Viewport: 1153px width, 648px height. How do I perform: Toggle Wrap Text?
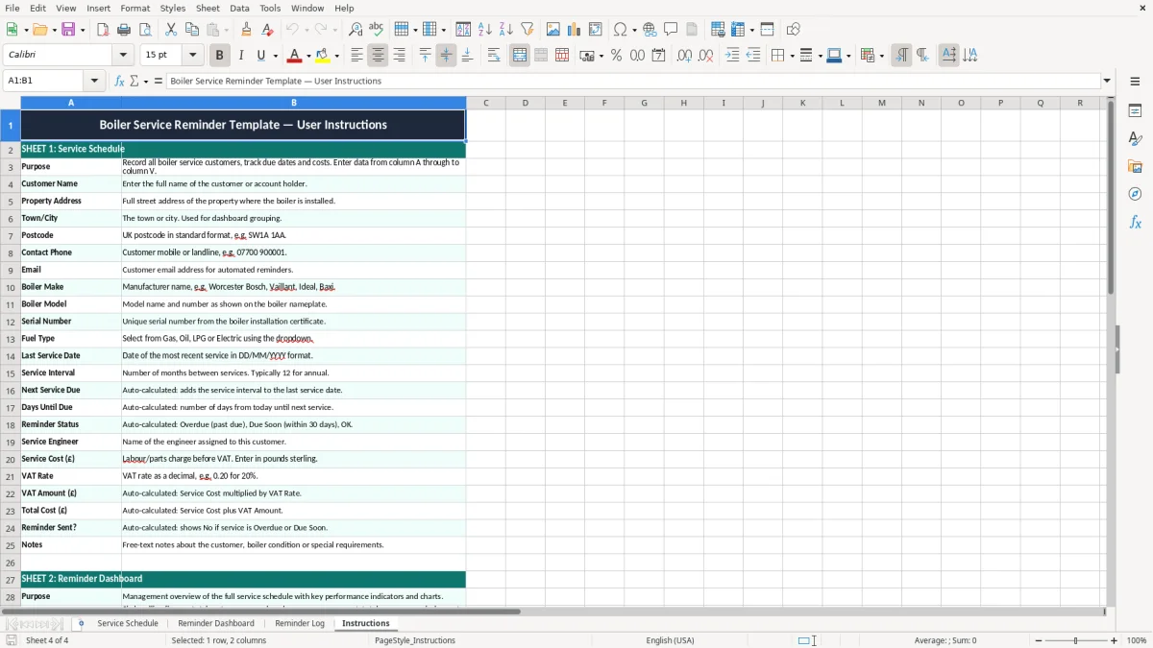[x=494, y=56]
